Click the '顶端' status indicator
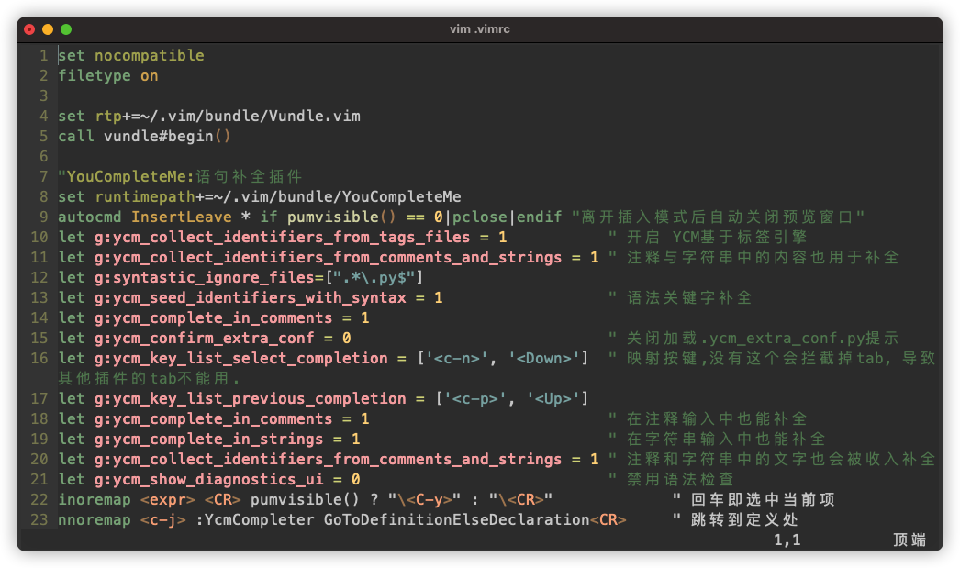 point(910,540)
